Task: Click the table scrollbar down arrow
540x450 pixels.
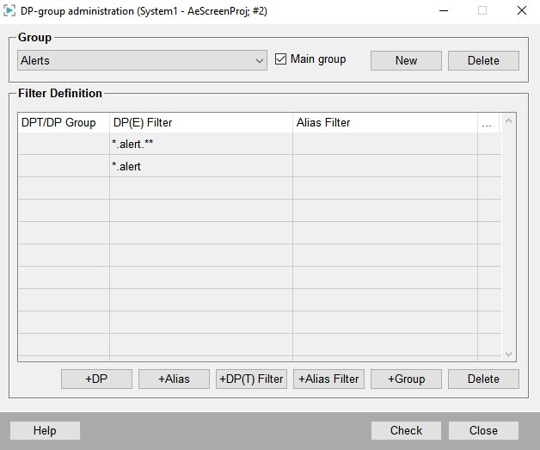Action: 508,354
